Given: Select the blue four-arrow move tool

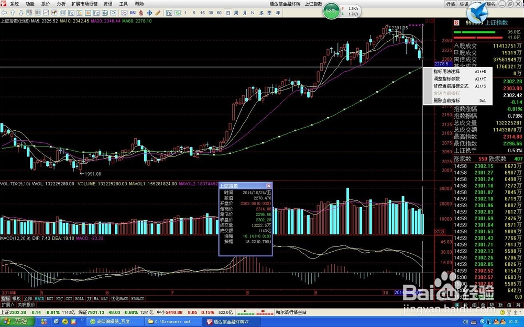Looking at the screenshot, I should 149,13.
